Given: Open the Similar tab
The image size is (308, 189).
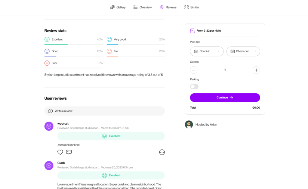Looking at the screenshot, I should [x=192, y=7].
